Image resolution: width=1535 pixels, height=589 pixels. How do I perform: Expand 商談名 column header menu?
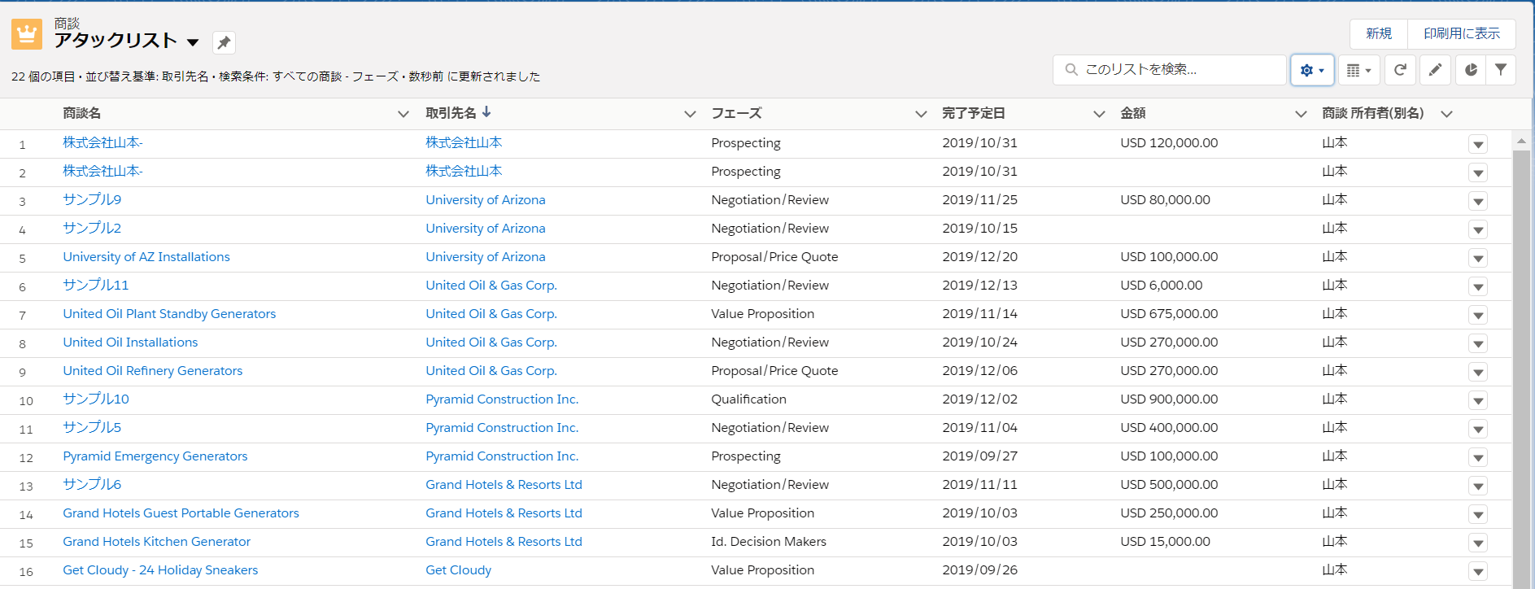[403, 114]
